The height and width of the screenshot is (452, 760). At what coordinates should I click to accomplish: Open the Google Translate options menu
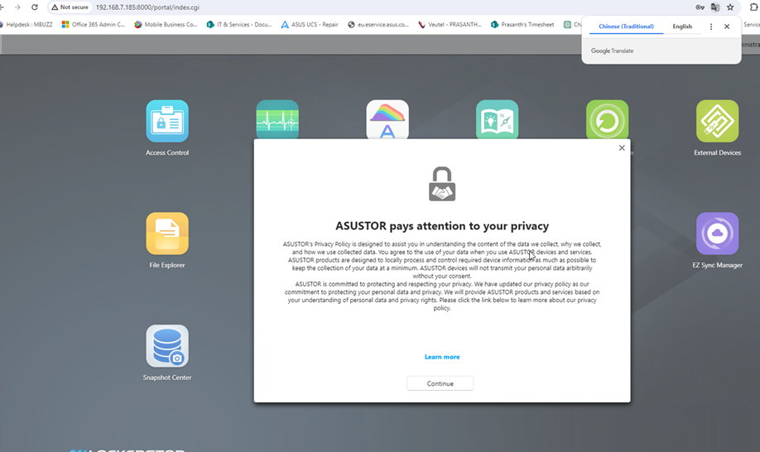pos(711,26)
